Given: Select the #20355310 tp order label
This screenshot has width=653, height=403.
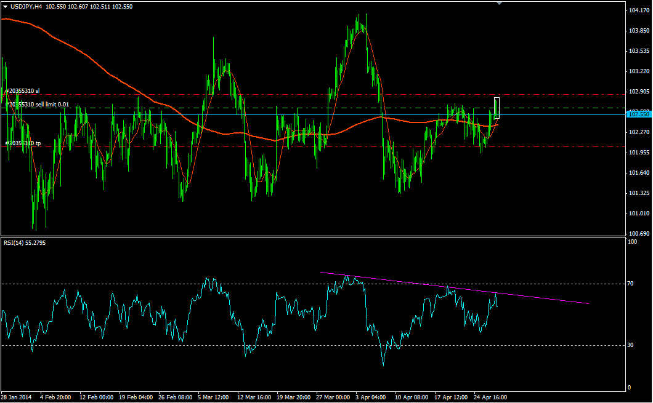Looking at the screenshot, I should [23, 143].
